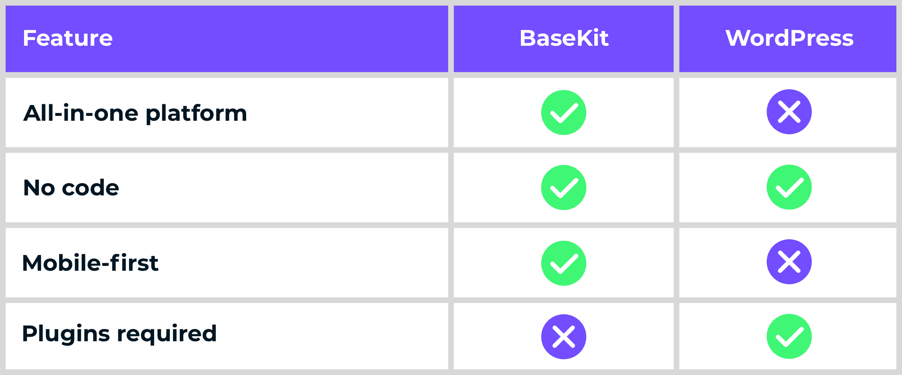Click empty space in Mobile-first feature cell
This screenshot has width=902, height=375.
point(301,262)
